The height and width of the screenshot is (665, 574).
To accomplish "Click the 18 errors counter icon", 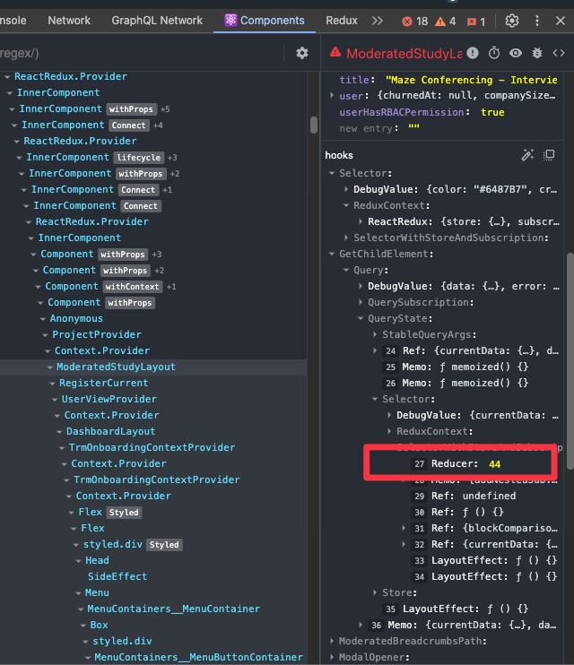I will [x=406, y=22].
